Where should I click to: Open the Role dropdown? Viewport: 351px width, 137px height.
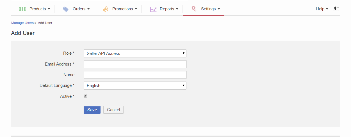click(135, 54)
